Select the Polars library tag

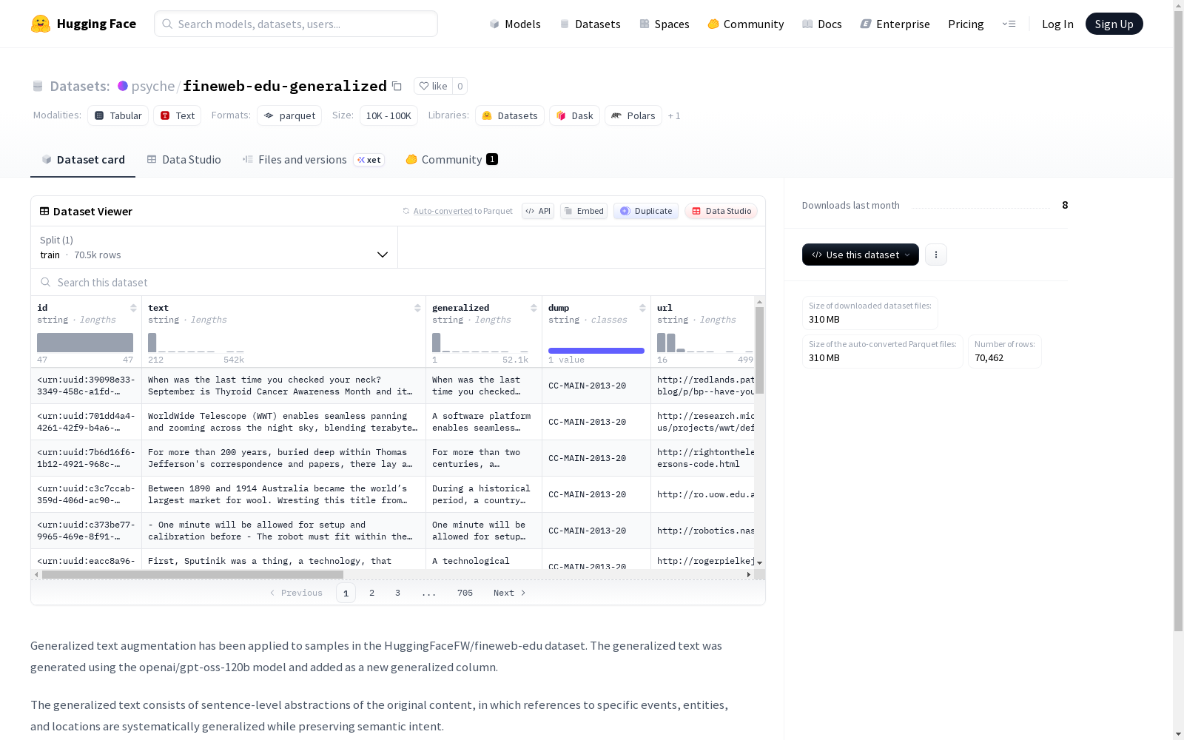(x=633, y=115)
